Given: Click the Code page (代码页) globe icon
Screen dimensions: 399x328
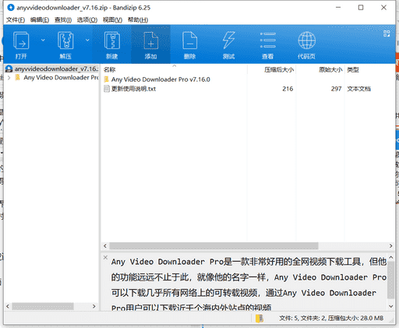Looking at the screenshot, I should (306, 41).
